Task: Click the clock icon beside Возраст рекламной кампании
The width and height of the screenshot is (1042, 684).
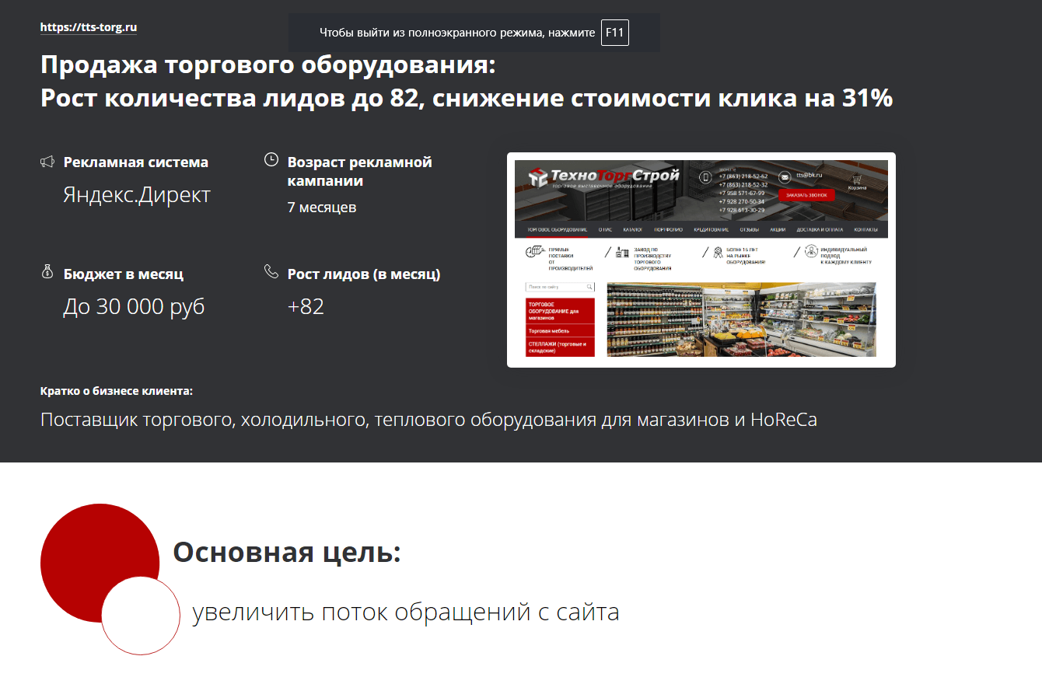Action: [x=271, y=159]
